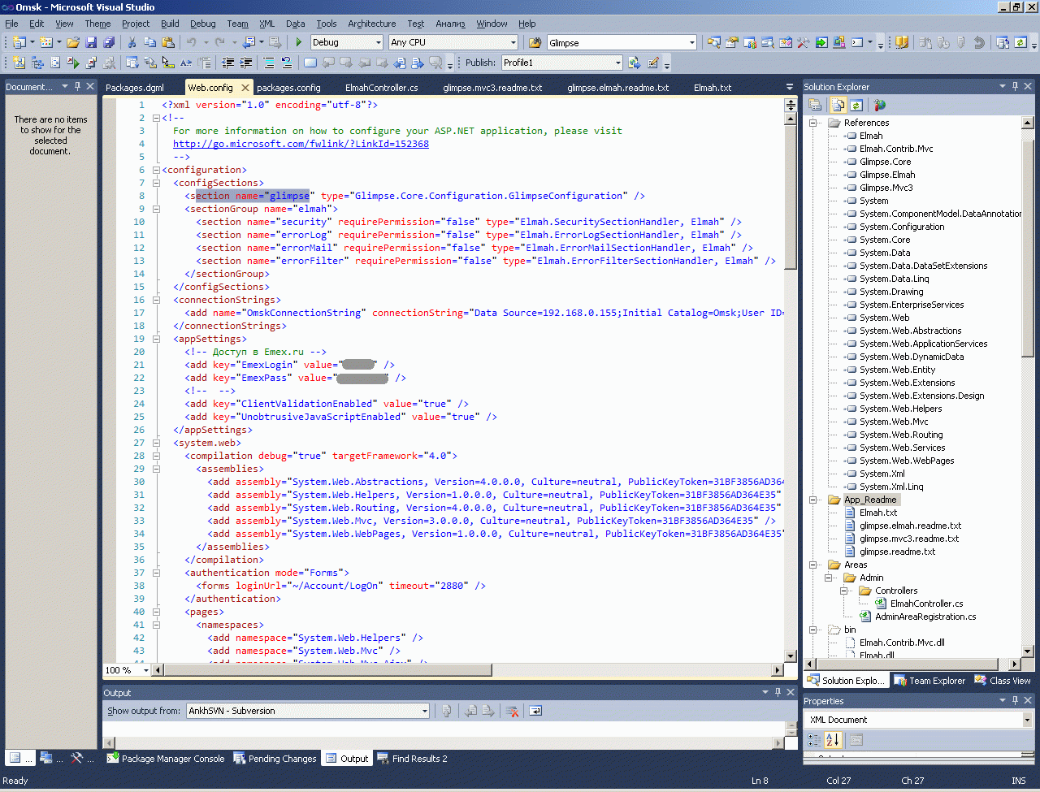Viewport: 1040px width, 792px height.
Task: Open the Architecture menu
Action: pos(372,24)
